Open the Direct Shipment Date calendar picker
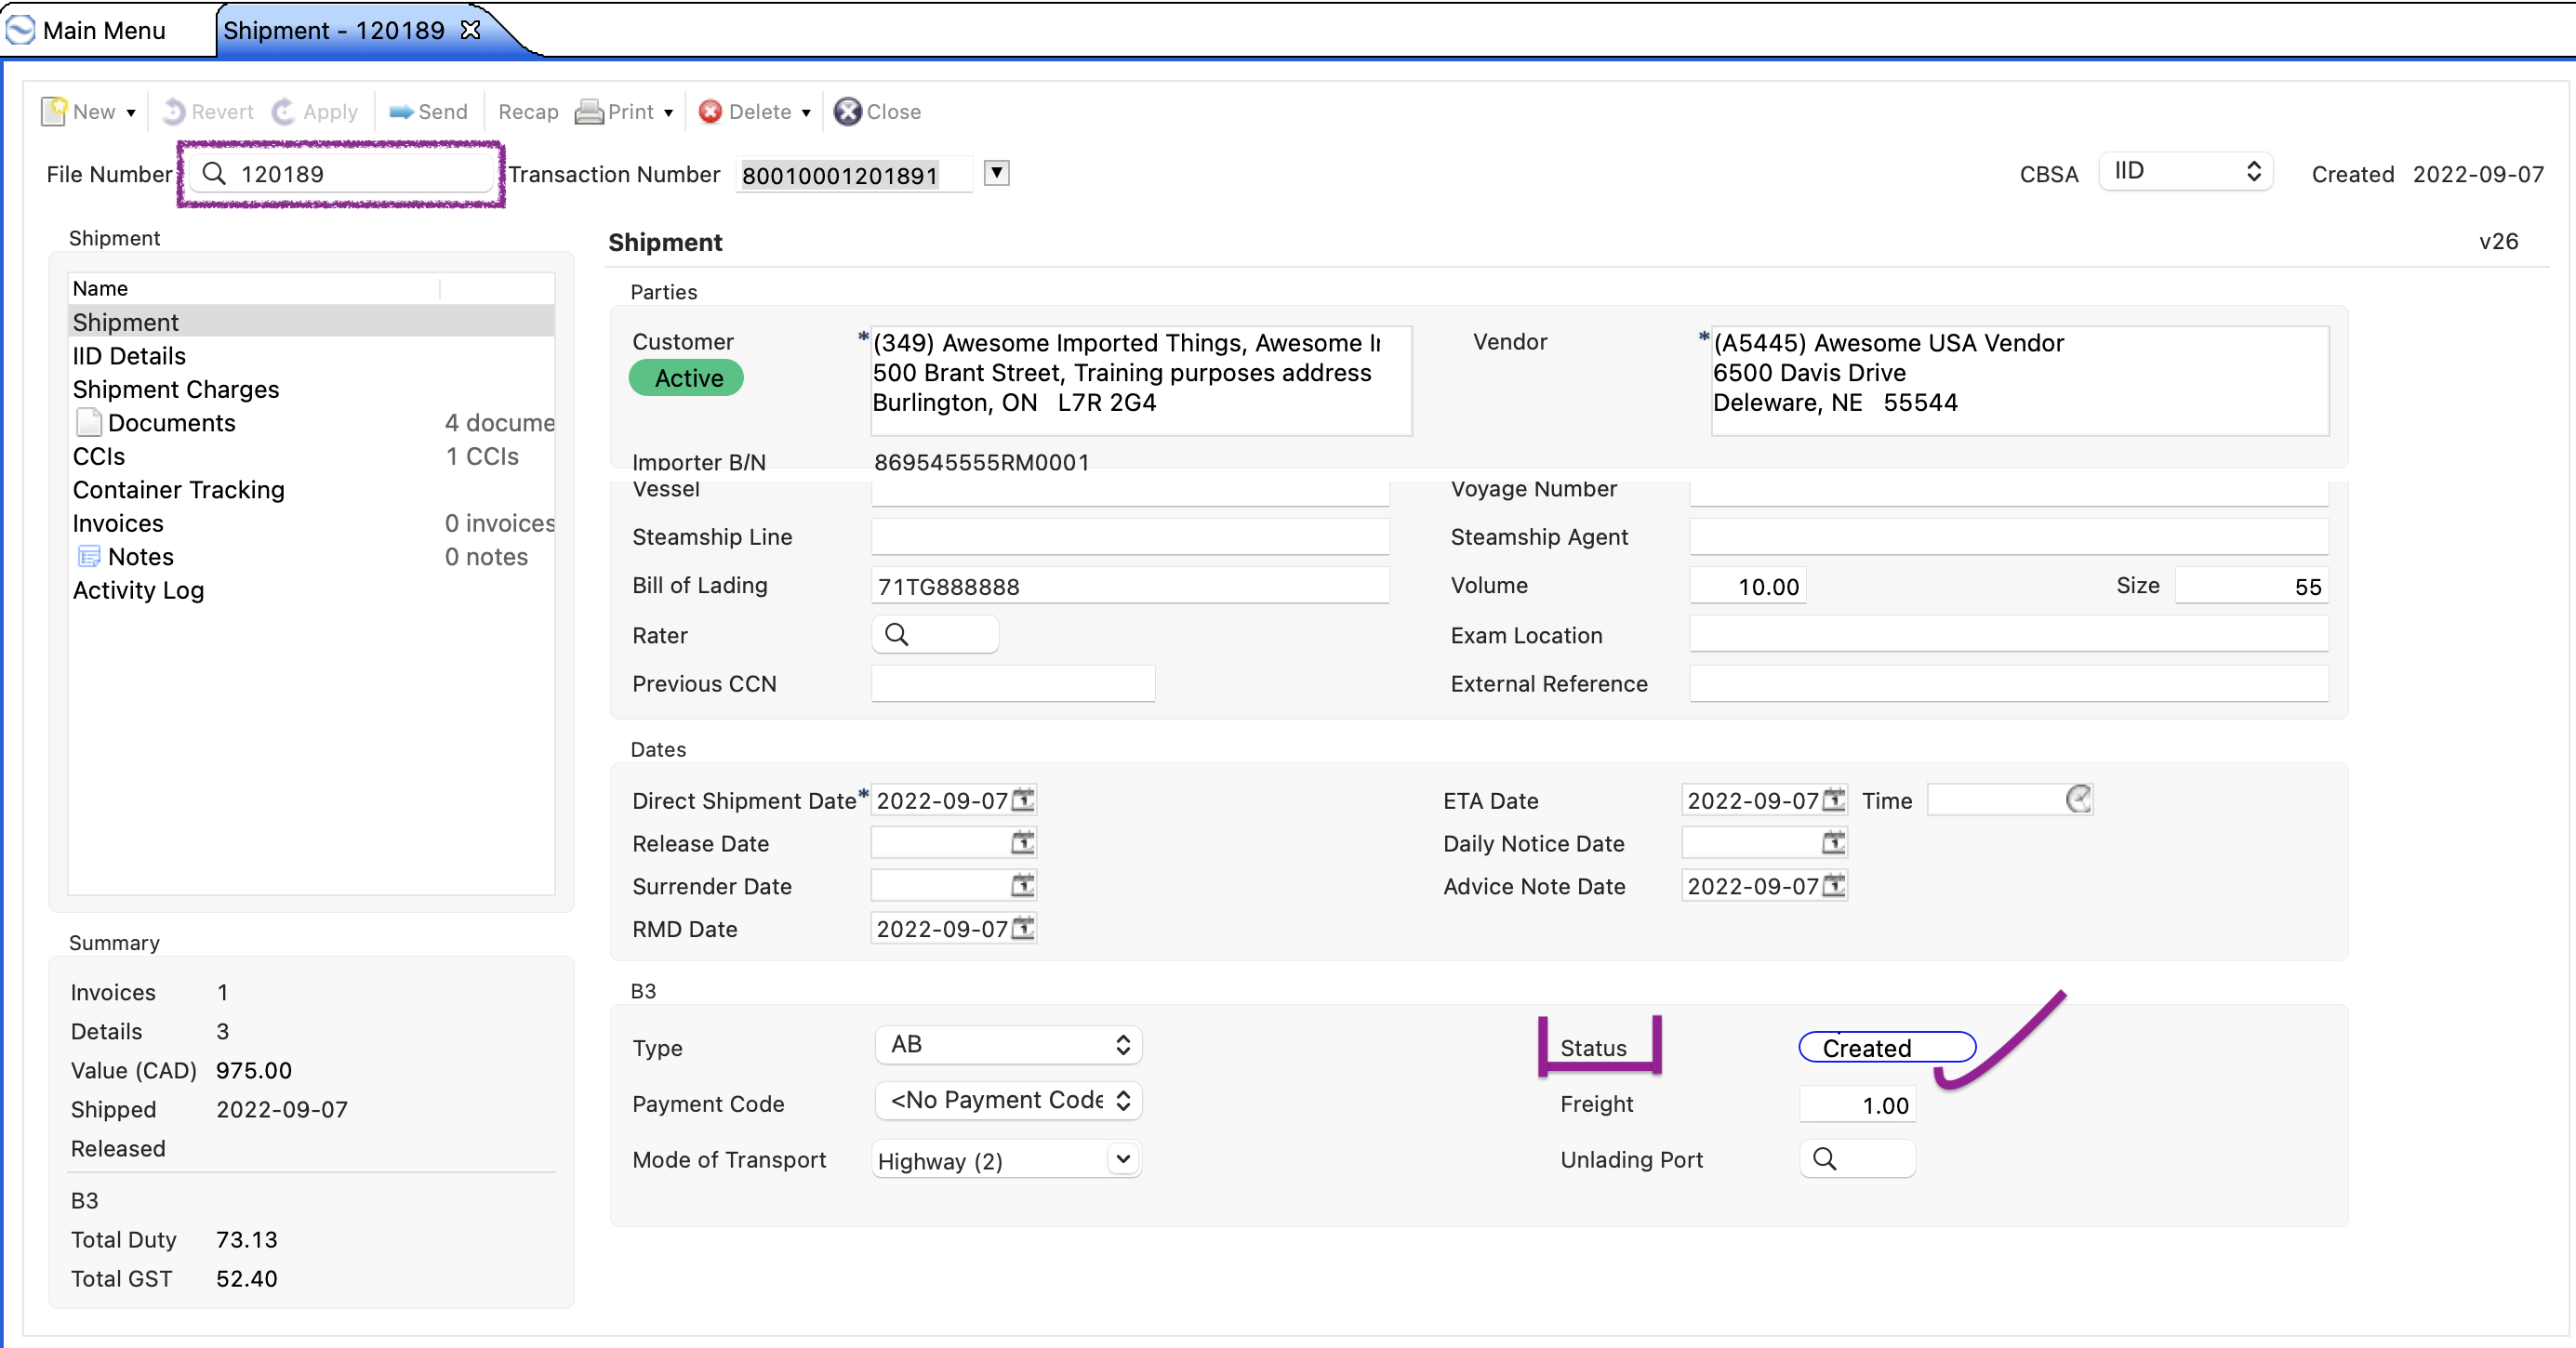The image size is (2576, 1348). click(x=1022, y=800)
